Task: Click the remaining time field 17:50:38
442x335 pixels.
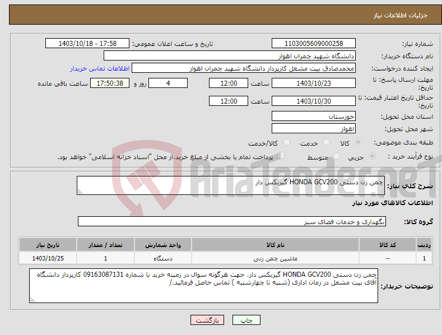Action: click(x=110, y=83)
